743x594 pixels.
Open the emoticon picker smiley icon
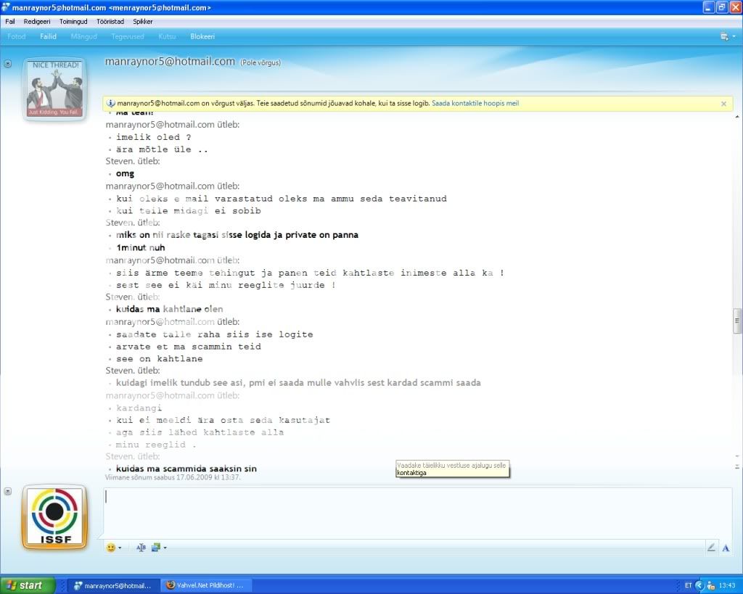coord(111,548)
